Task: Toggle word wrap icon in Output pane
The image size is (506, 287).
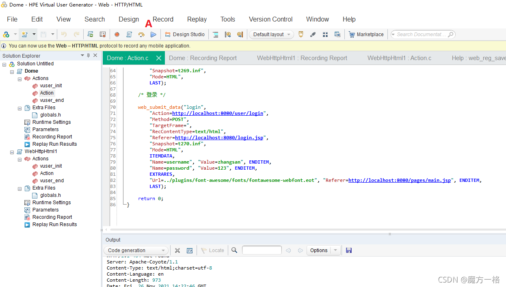Action: (190, 250)
